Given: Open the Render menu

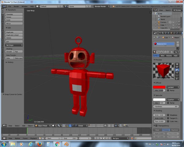Looking at the screenshot, I should coord(16,6).
